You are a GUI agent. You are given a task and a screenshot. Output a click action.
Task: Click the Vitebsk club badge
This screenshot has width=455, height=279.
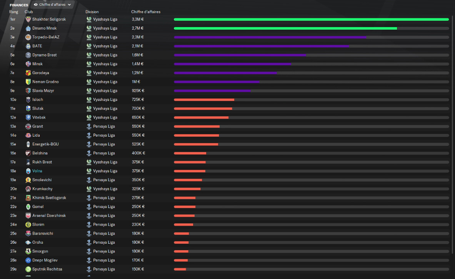point(28,117)
